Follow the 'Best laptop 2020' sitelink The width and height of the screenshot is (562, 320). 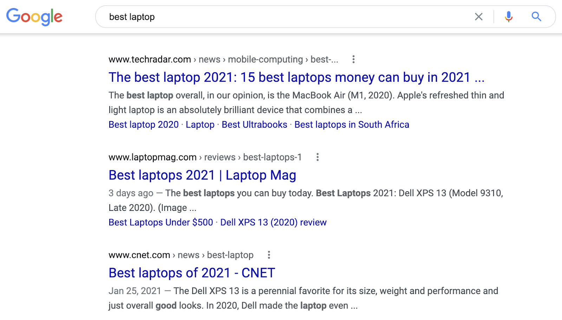[144, 125]
